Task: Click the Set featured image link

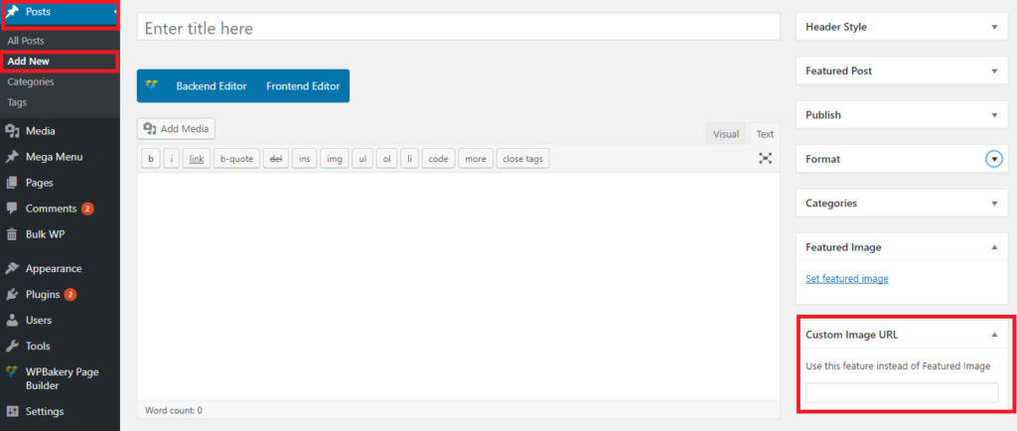Action: point(846,278)
